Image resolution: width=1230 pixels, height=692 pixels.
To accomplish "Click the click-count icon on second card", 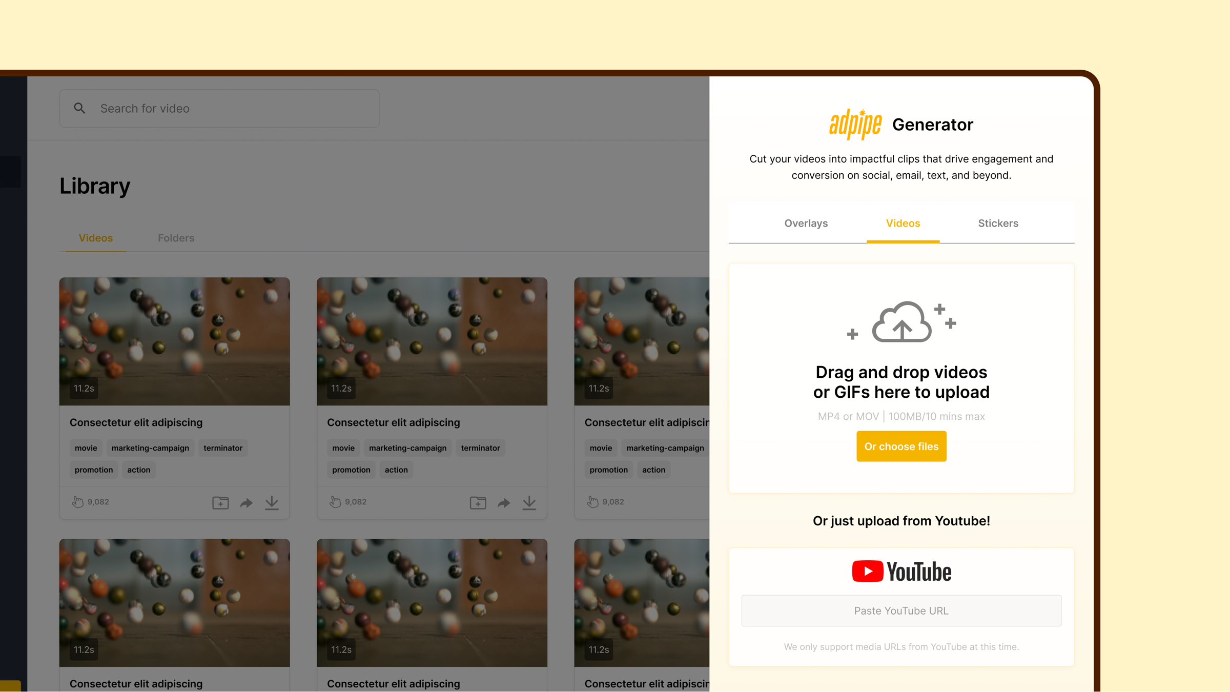I will tap(335, 502).
